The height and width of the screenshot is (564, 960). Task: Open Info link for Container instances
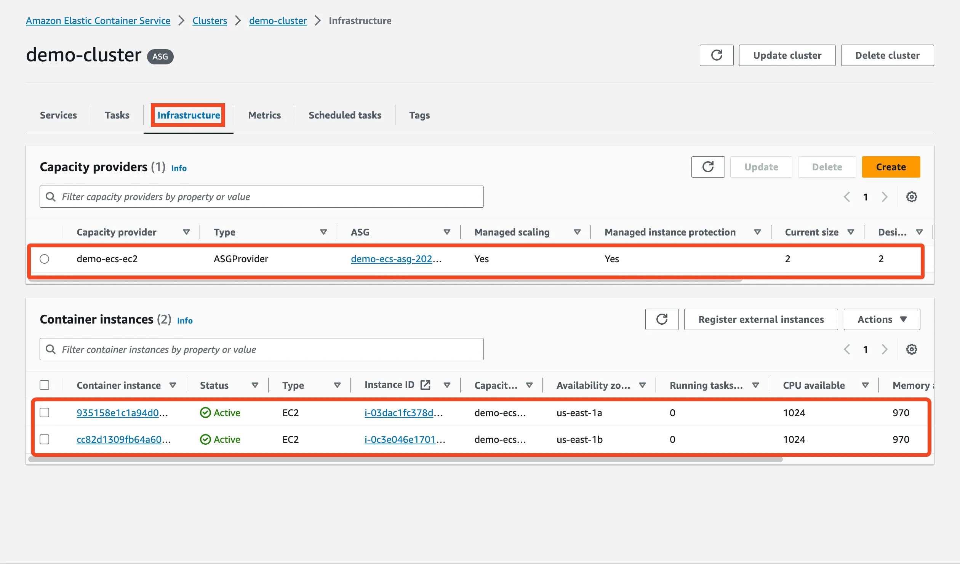[x=185, y=320]
